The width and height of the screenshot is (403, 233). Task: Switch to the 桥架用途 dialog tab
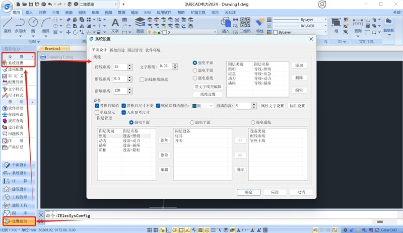tap(117, 50)
